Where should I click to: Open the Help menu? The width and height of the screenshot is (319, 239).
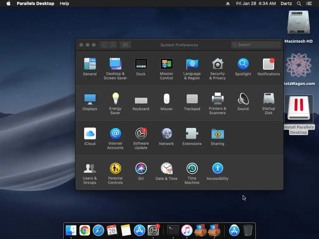64,3
